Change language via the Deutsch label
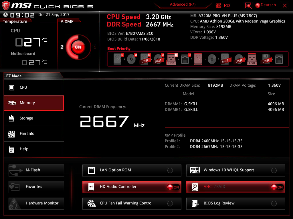Viewport: 293px width, 219px height. coord(268,5)
